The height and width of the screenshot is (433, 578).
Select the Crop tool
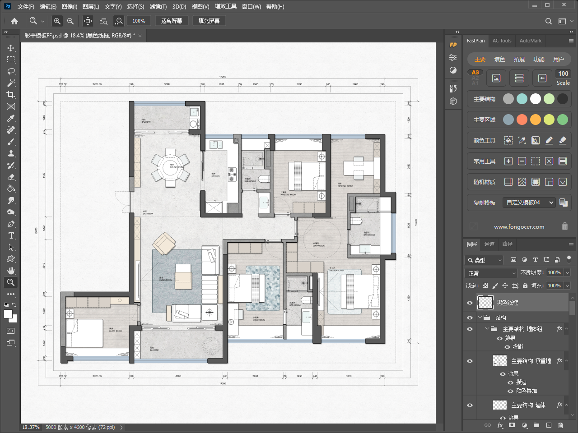click(x=11, y=95)
